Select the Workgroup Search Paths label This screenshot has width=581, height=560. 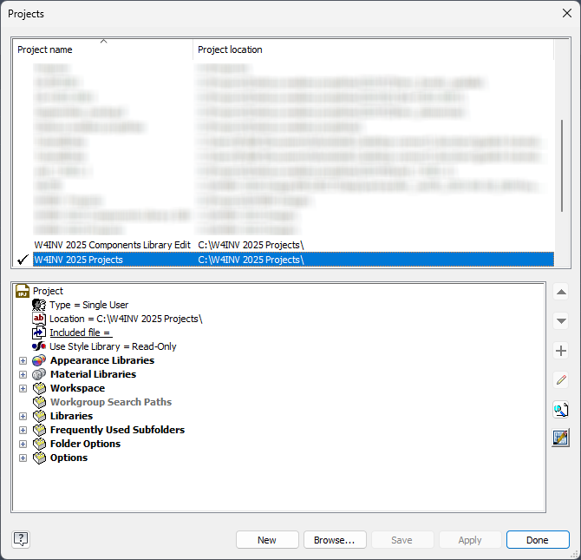pyautogui.click(x=111, y=402)
